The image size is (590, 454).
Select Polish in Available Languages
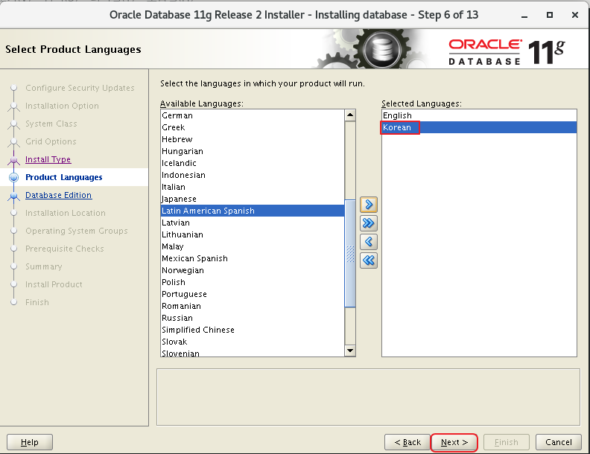point(252,282)
